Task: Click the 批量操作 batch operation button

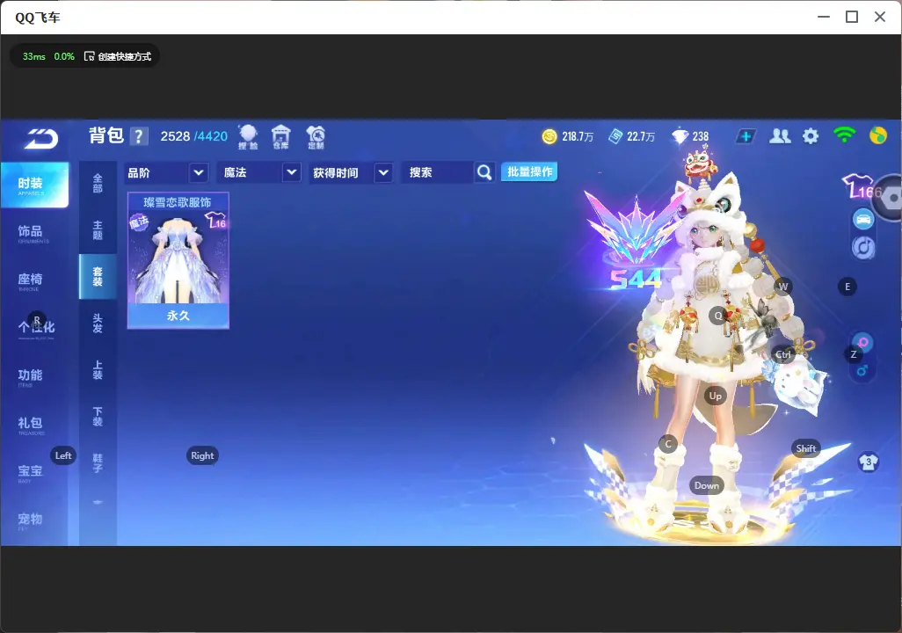Action: (x=529, y=172)
